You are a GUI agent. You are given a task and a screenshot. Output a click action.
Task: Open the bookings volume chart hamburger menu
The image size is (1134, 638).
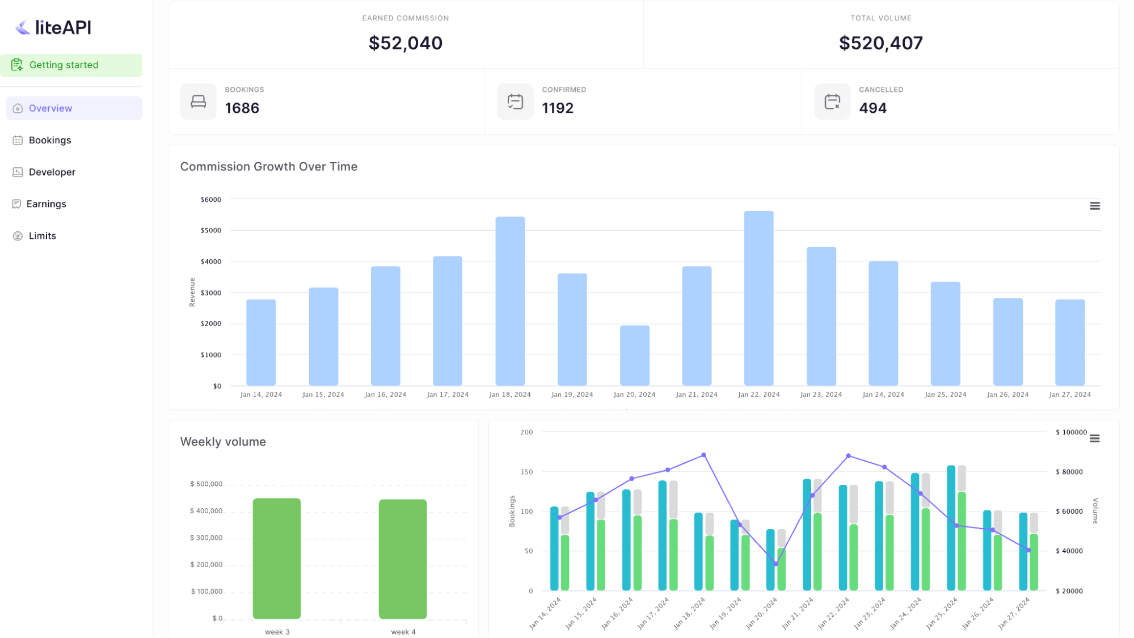click(x=1094, y=438)
